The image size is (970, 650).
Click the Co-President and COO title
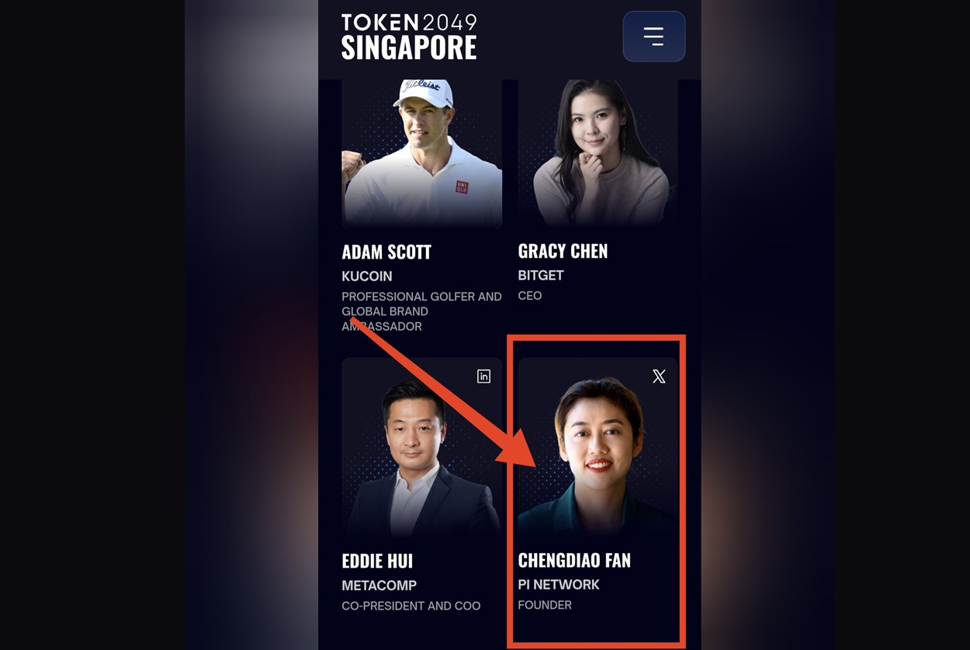(411, 606)
